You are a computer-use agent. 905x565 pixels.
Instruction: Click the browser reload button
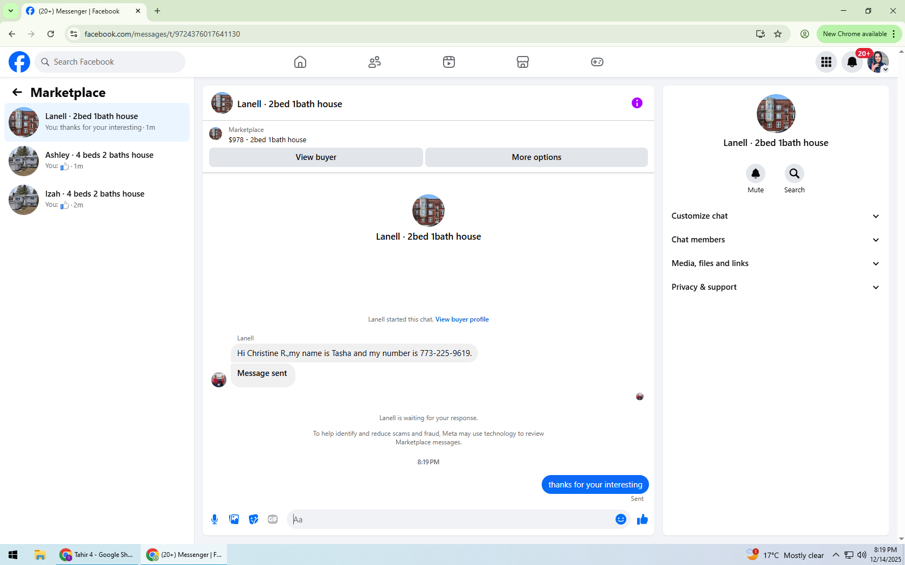point(51,34)
